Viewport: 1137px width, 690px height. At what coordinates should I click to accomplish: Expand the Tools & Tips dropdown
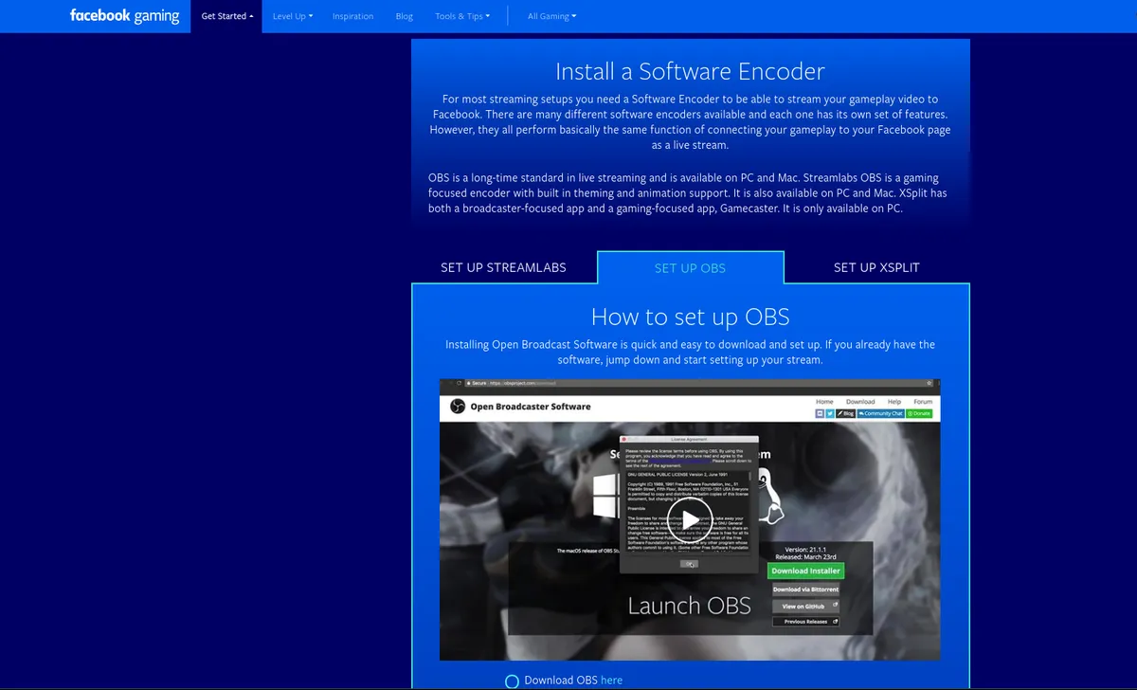coord(462,16)
